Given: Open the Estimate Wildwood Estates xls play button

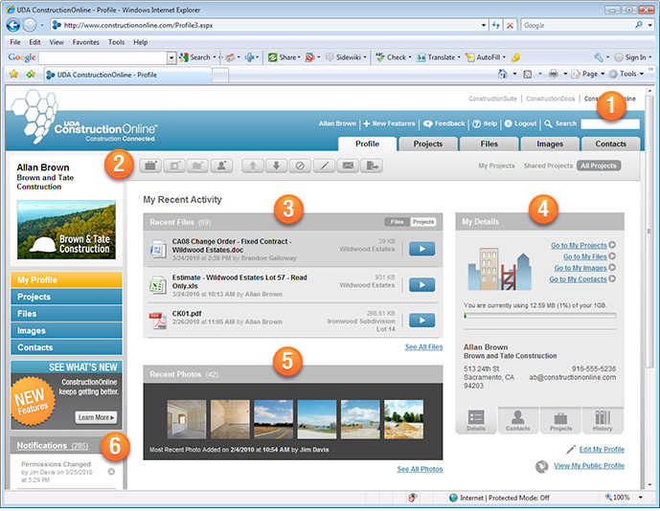Looking at the screenshot, I should (x=421, y=285).
